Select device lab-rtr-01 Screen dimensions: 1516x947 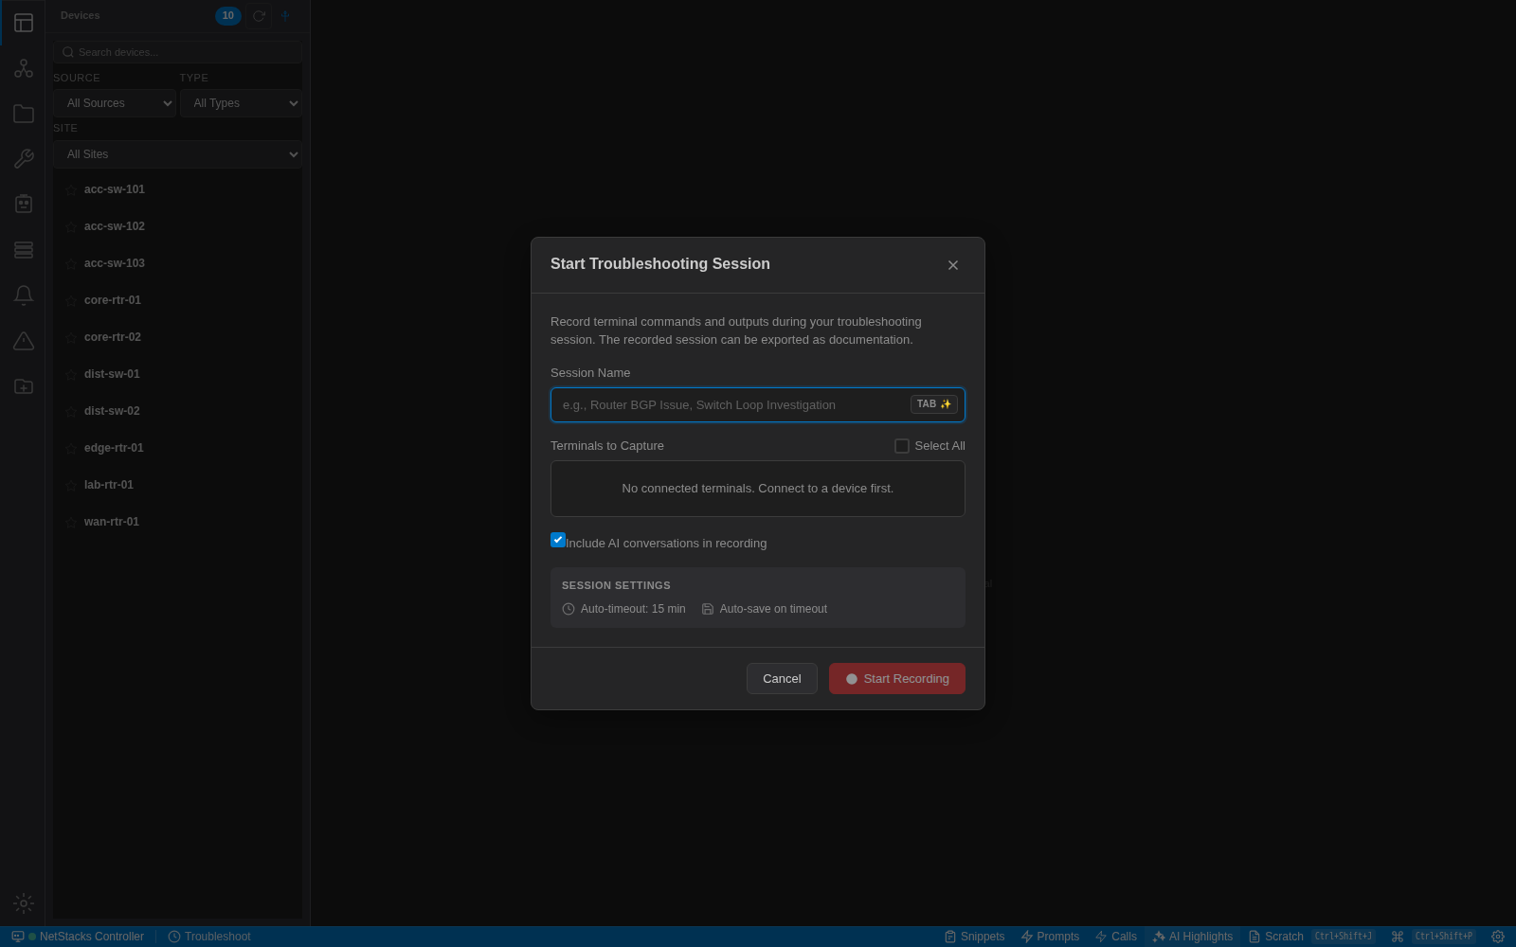[177, 485]
